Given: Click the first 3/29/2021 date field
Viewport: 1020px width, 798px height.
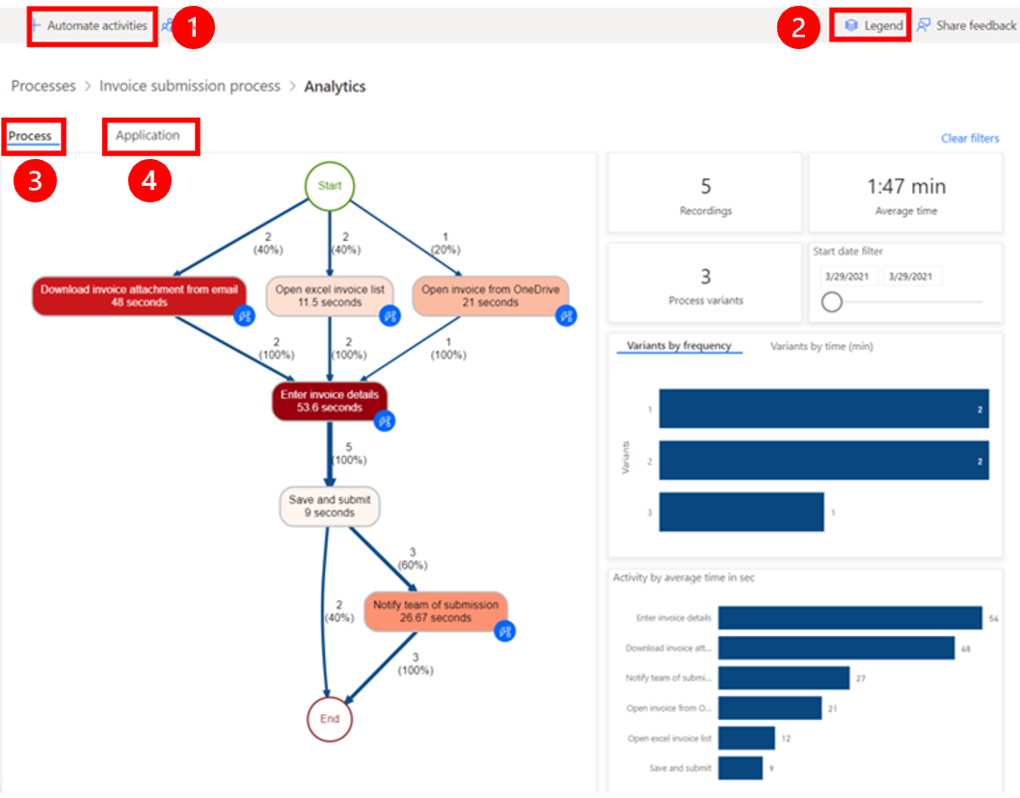Looking at the screenshot, I should [851, 275].
